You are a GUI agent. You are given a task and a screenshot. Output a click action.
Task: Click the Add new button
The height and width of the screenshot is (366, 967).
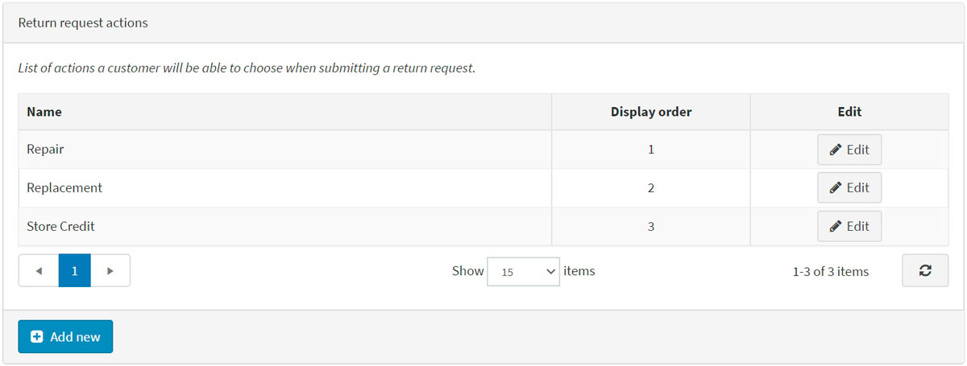coord(65,337)
